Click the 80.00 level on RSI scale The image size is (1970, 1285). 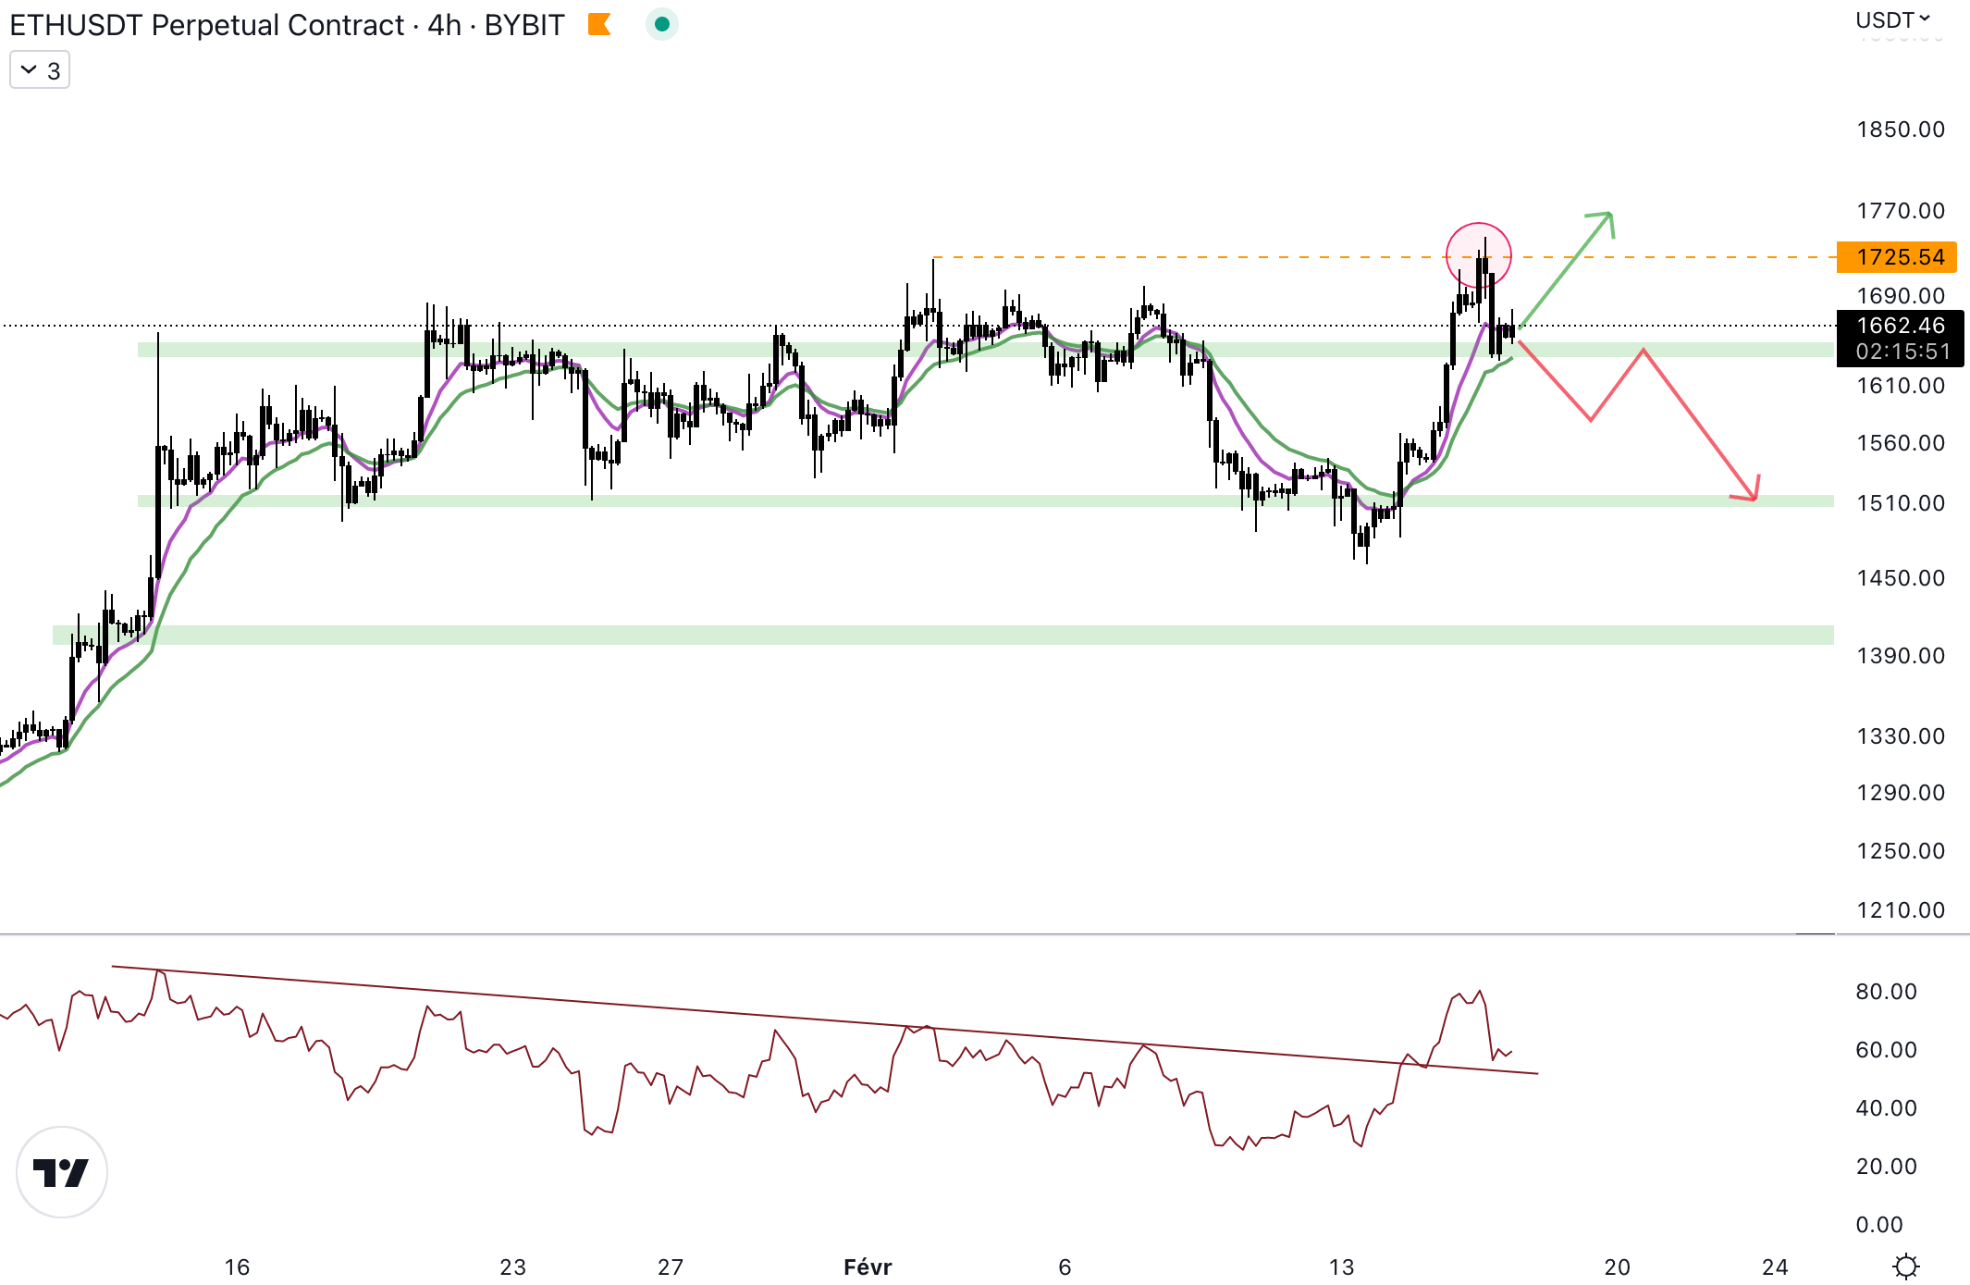(x=1886, y=992)
